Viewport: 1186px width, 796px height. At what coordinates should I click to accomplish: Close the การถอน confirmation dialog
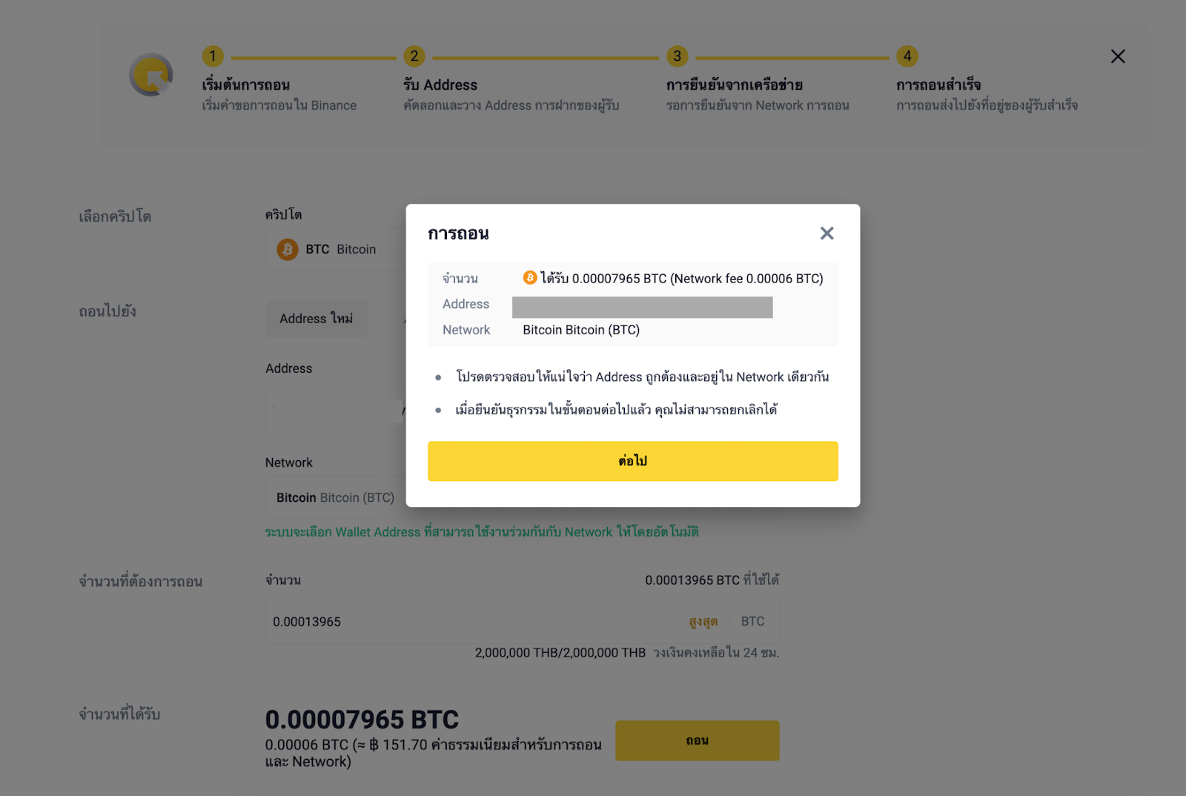[x=826, y=233]
